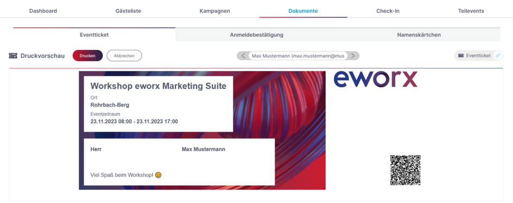This screenshot has height=203, width=513.
Task: Select the Max Mustermann guest field
Action: [298, 56]
